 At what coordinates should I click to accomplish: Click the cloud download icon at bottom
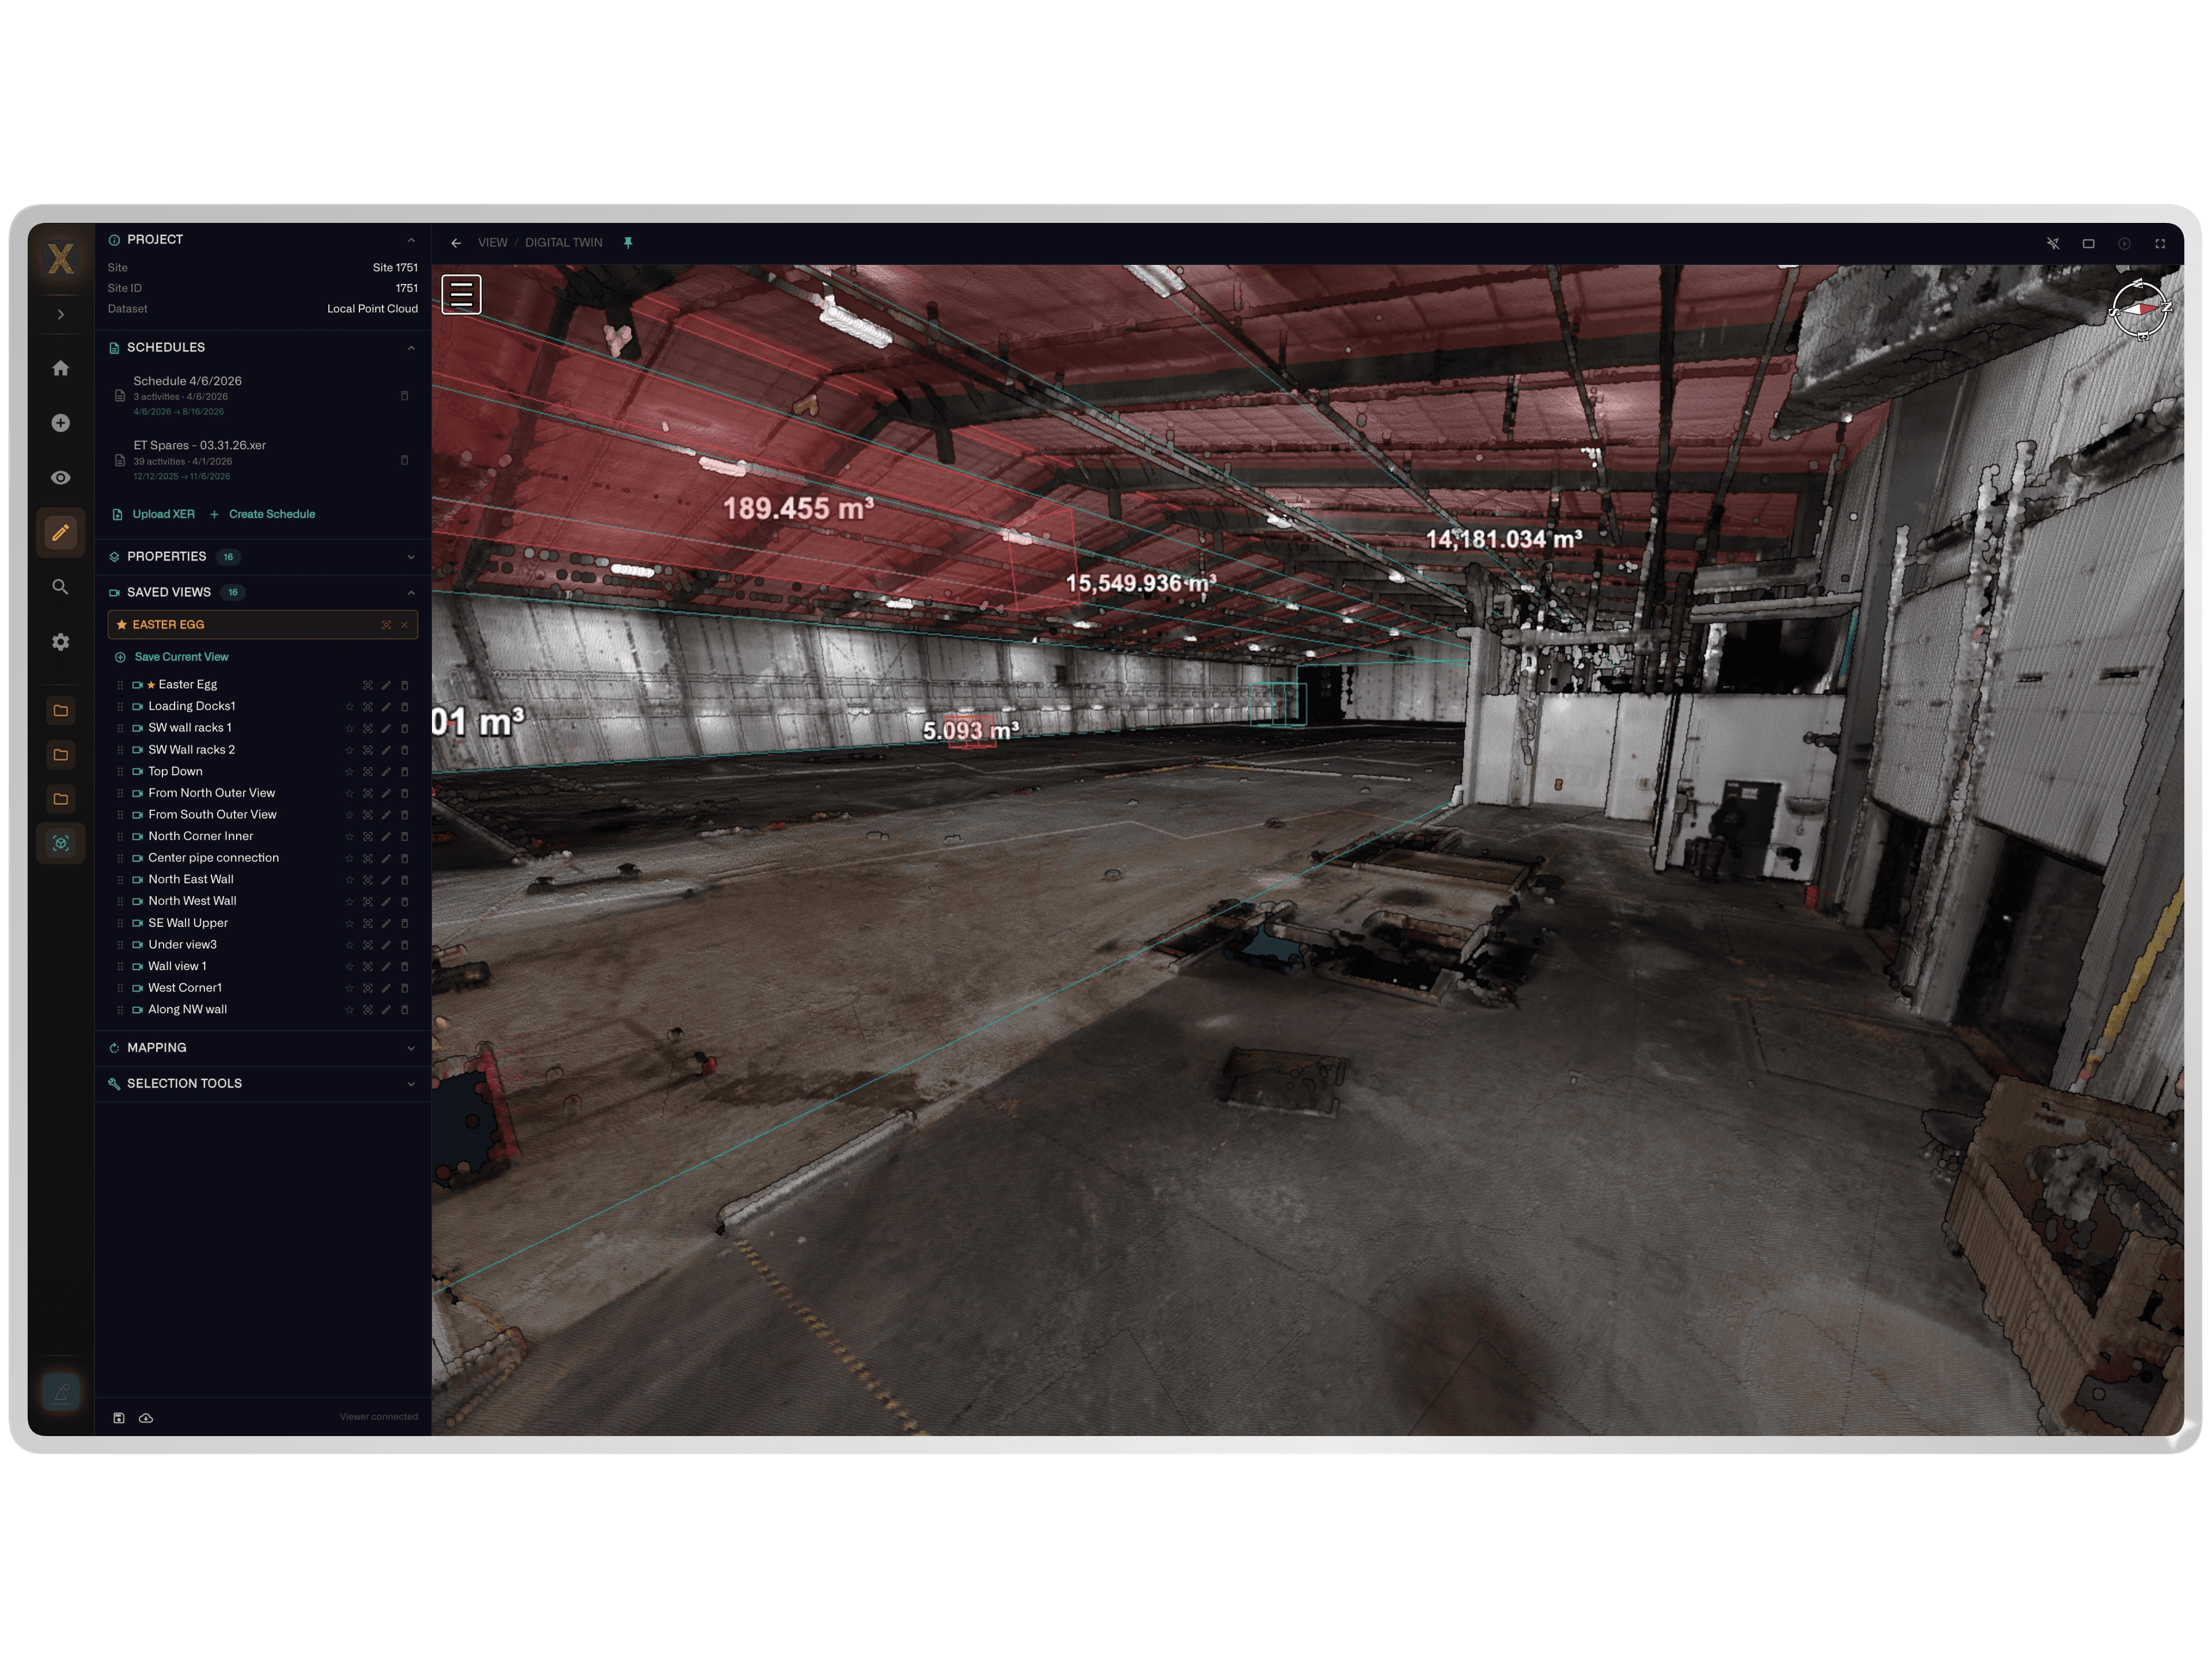coord(146,1418)
